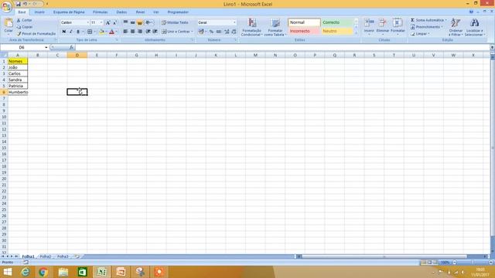Apply the Correcto green cell style

click(337, 22)
